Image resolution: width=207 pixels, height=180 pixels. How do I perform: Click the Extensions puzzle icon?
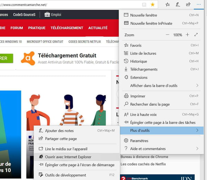pos(126,77)
